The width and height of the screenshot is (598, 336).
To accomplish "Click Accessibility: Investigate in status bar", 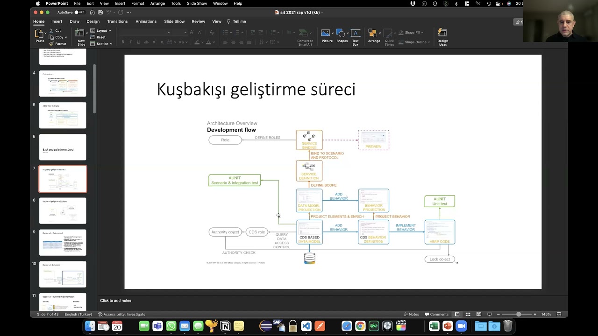I will pos(121,314).
